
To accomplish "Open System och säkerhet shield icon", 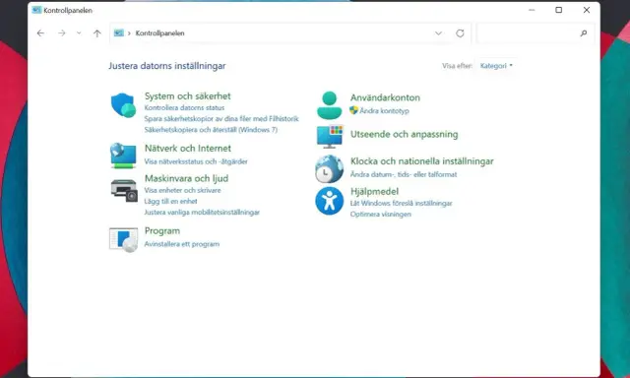I will click(x=123, y=105).
